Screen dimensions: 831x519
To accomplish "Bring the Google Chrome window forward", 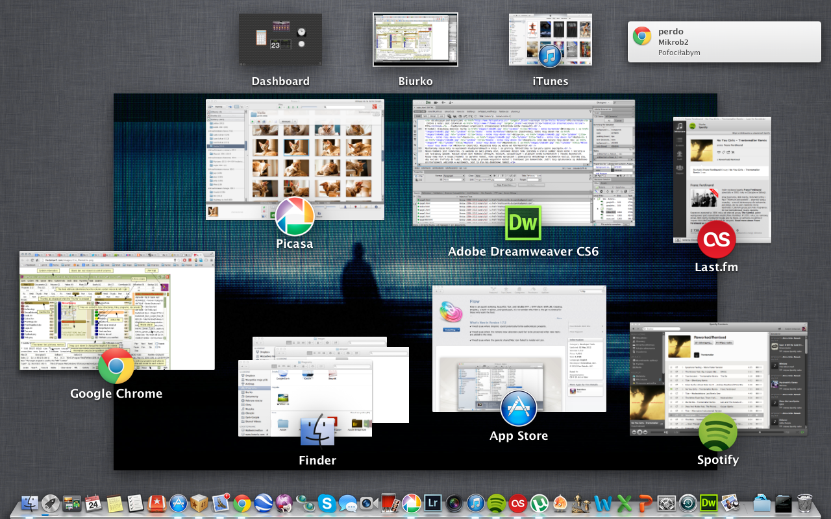I will (117, 311).
